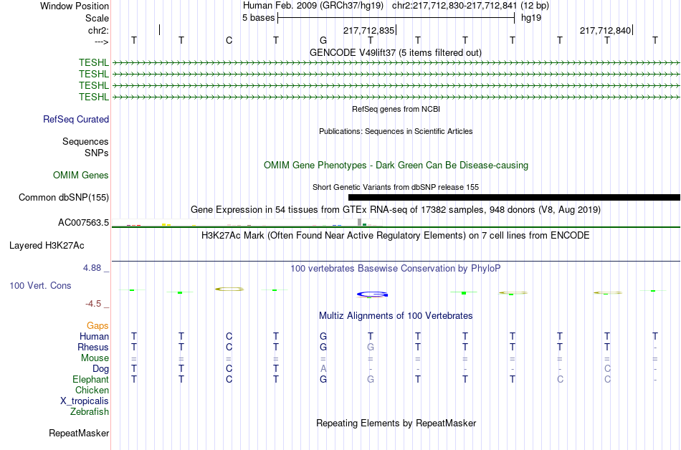Click the RefSeq genes from NCBI title
681x450 pixels.
click(396, 110)
